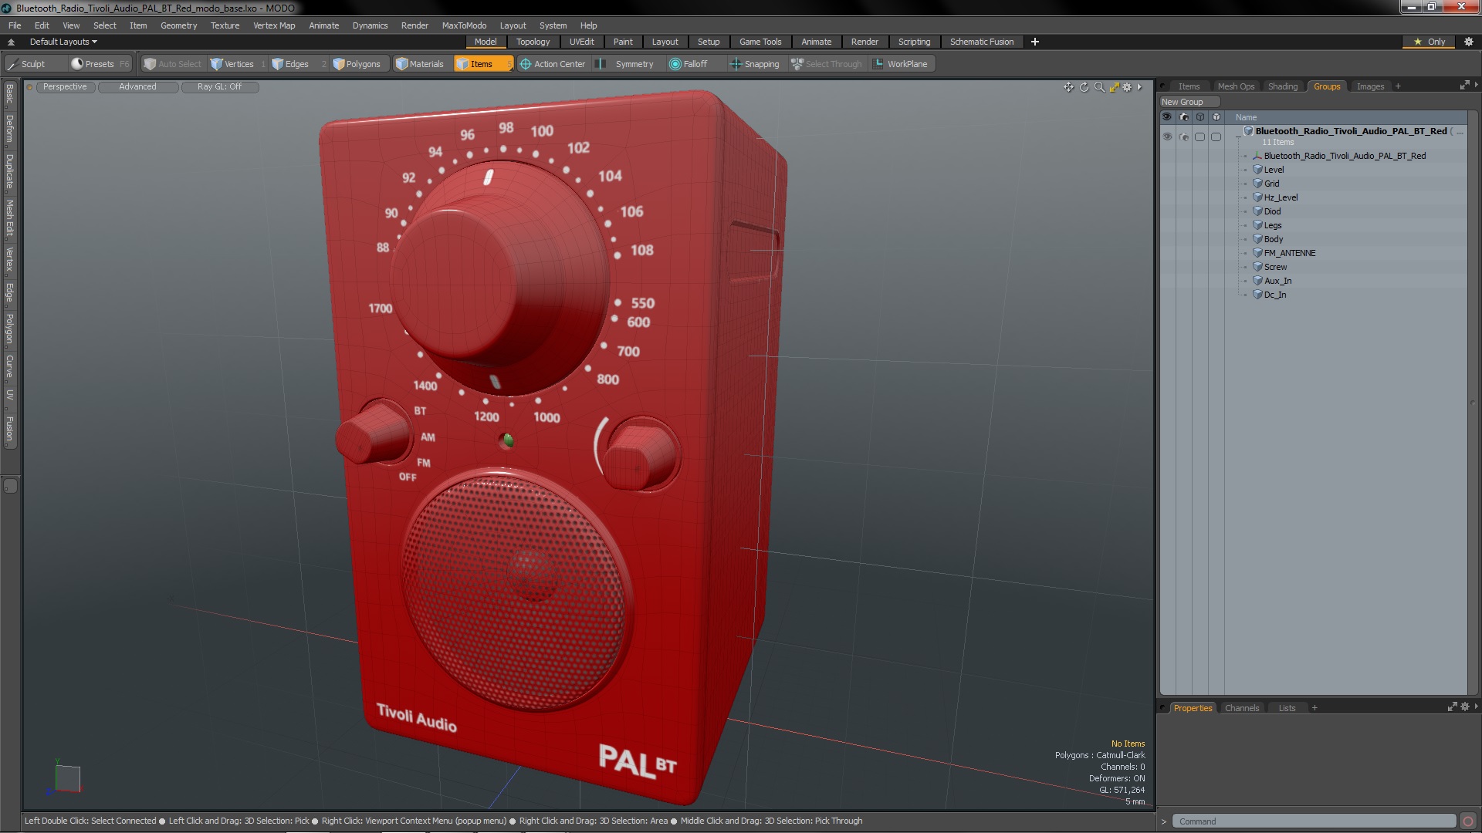Screen dimensions: 1482x833
Task: Check the fourth column box of the group row
Action: 1216,137
